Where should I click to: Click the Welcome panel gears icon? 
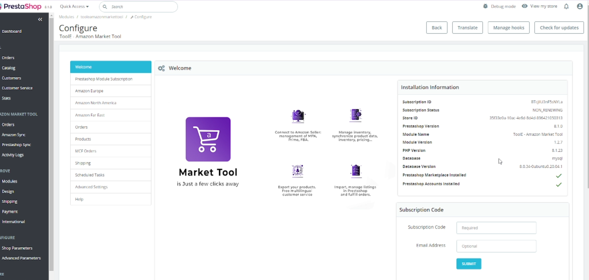tap(161, 68)
